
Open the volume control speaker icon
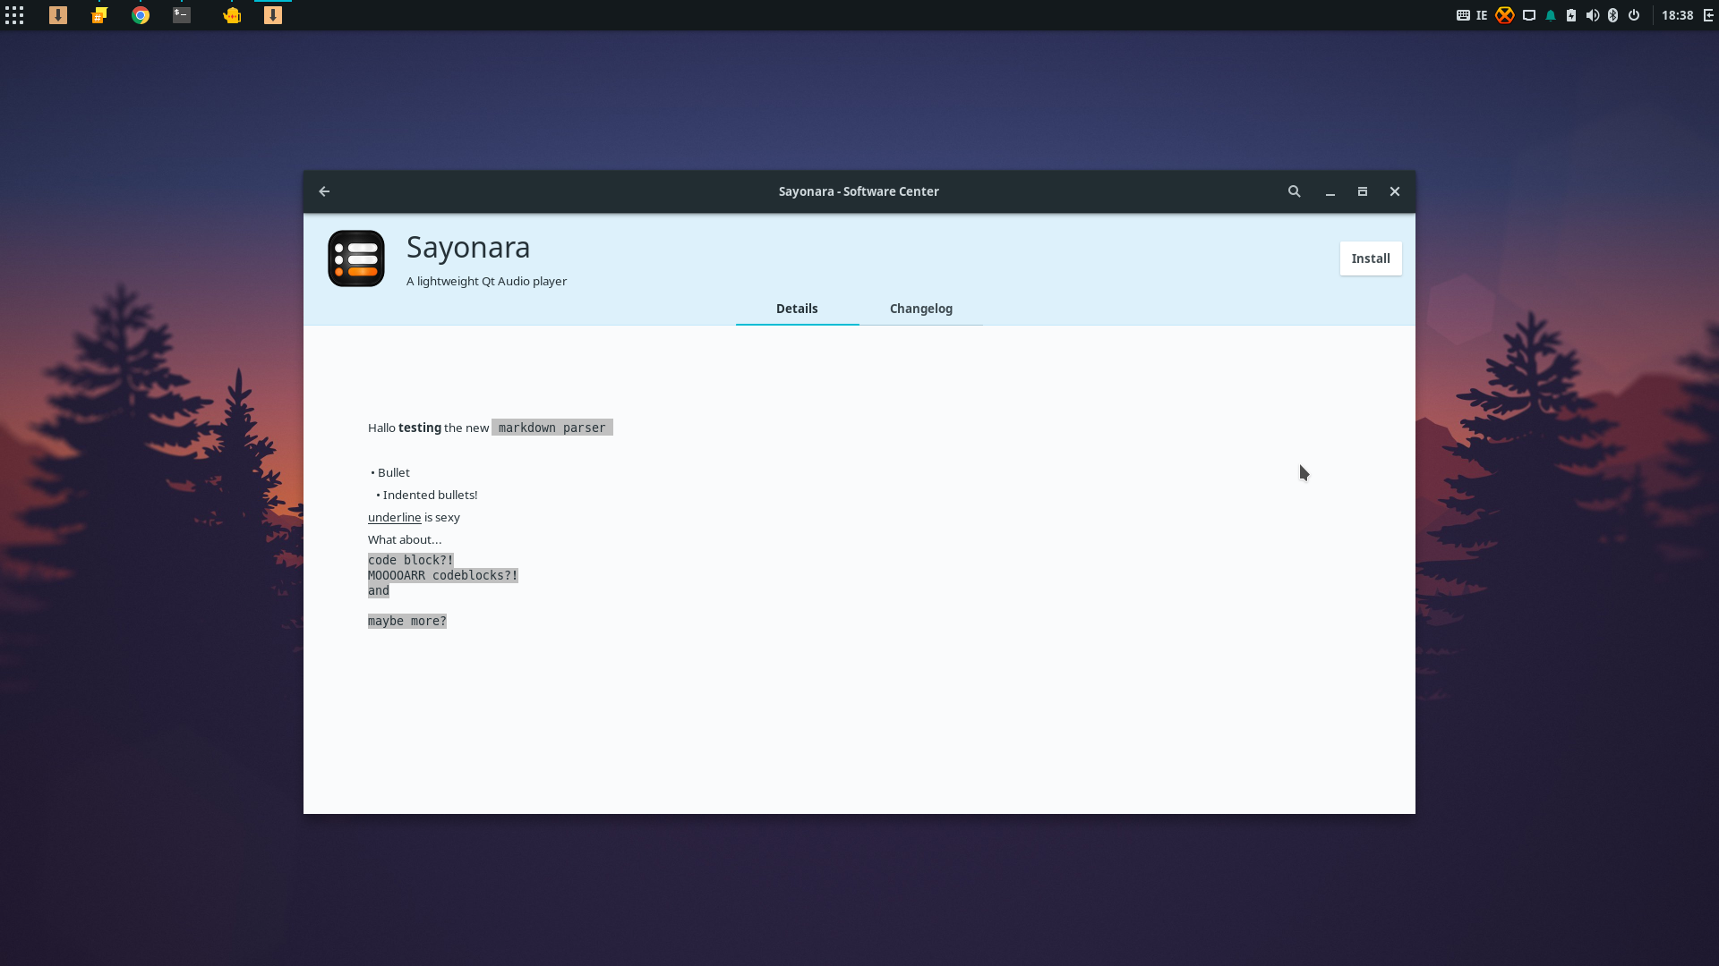(x=1593, y=15)
